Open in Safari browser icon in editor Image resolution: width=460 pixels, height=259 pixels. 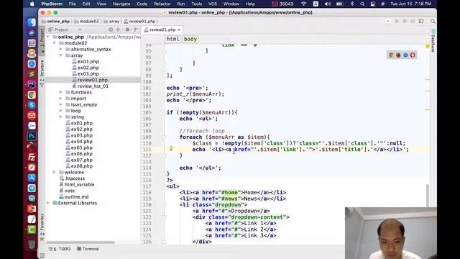click(405, 55)
